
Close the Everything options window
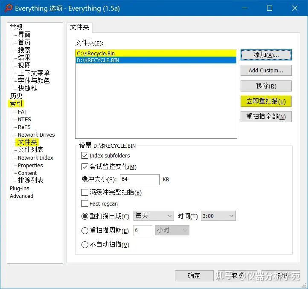pyautogui.click(x=295, y=8)
